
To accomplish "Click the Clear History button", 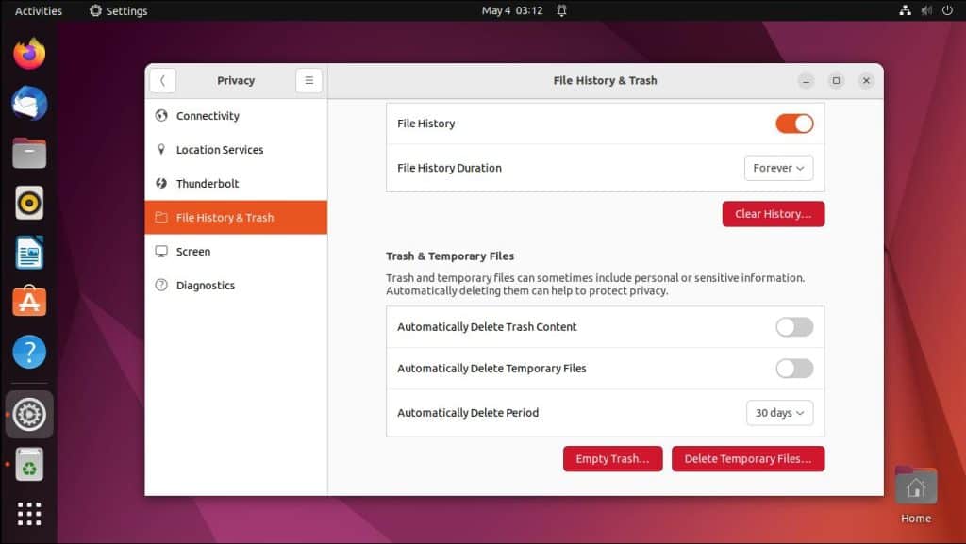I will tap(773, 213).
